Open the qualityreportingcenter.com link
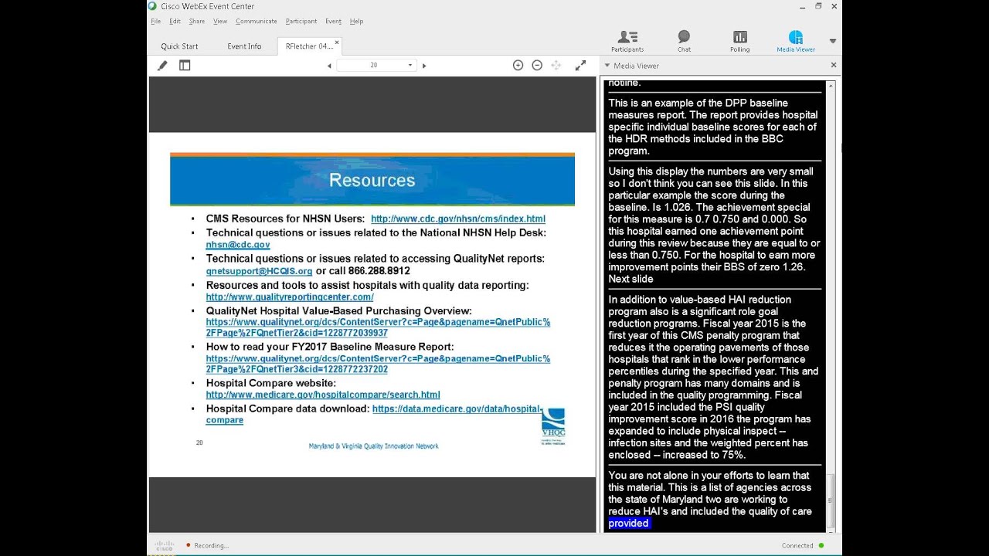 click(x=290, y=297)
